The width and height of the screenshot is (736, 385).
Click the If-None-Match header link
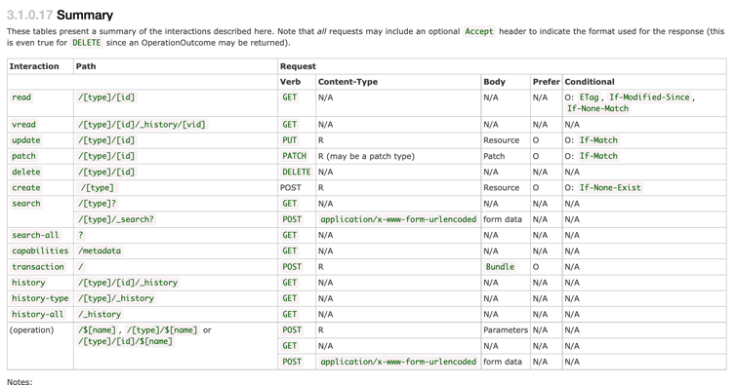click(x=597, y=109)
